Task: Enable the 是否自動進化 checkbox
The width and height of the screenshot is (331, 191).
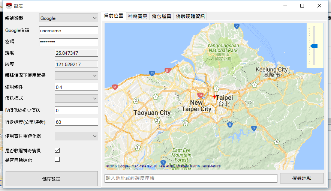Action: coord(57,159)
